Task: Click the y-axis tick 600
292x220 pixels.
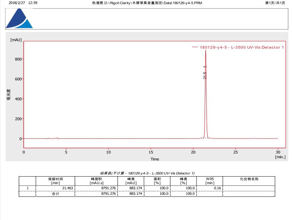Action: click(18, 79)
